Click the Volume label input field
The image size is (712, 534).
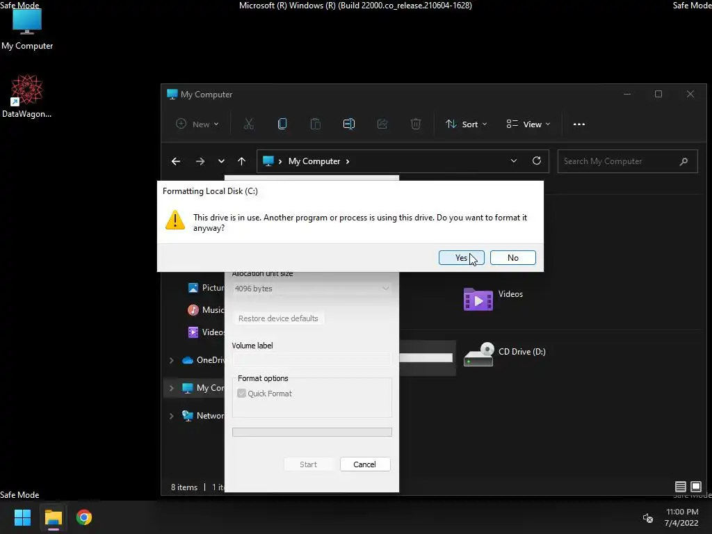click(312, 359)
